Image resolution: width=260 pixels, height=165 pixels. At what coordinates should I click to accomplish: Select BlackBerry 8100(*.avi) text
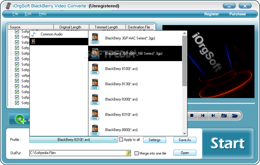click(x=121, y=69)
